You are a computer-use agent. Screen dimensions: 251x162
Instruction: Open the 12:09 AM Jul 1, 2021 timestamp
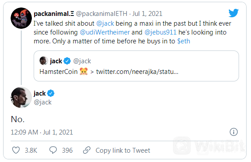tap(42, 132)
